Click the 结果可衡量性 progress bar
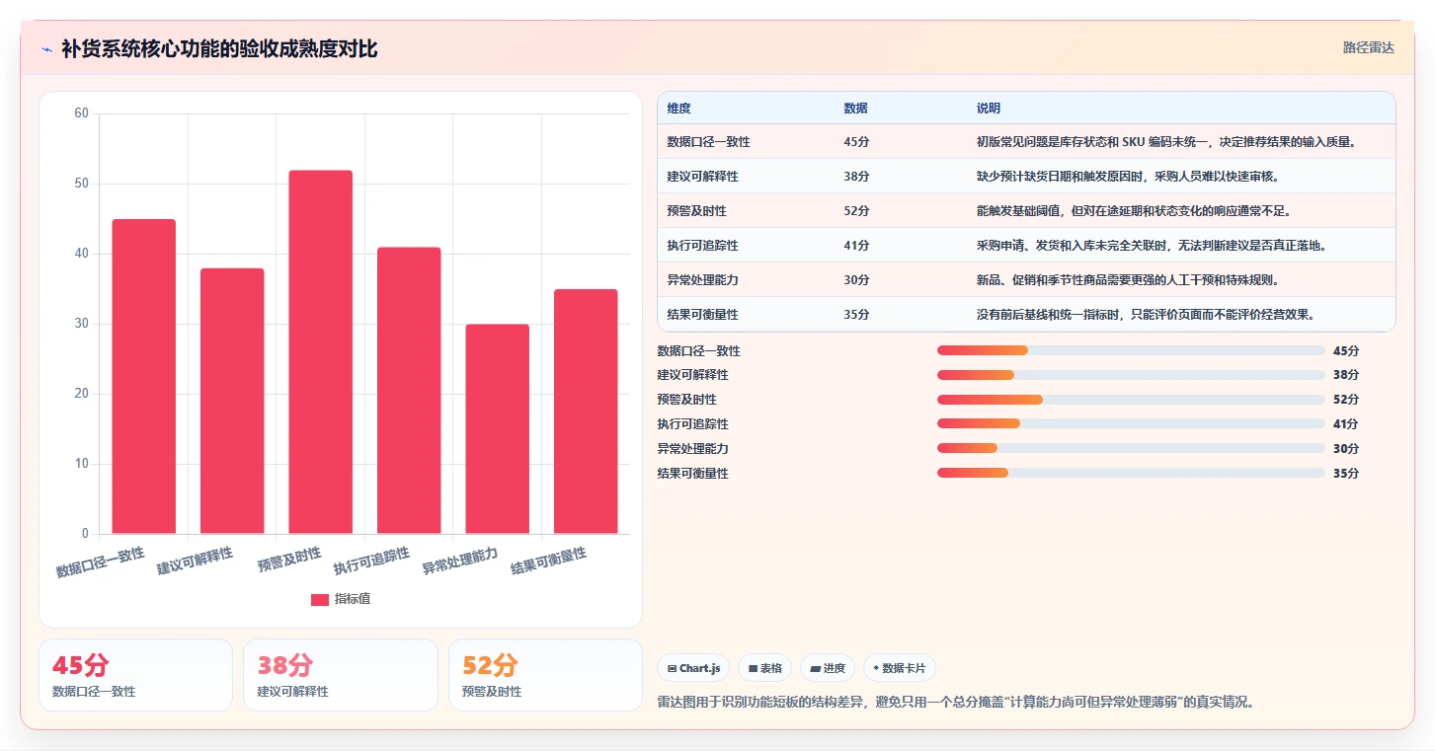1435x751 pixels. 1131,474
